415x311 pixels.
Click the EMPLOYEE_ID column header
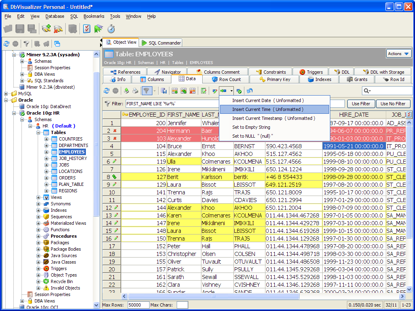click(x=144, y=115)
